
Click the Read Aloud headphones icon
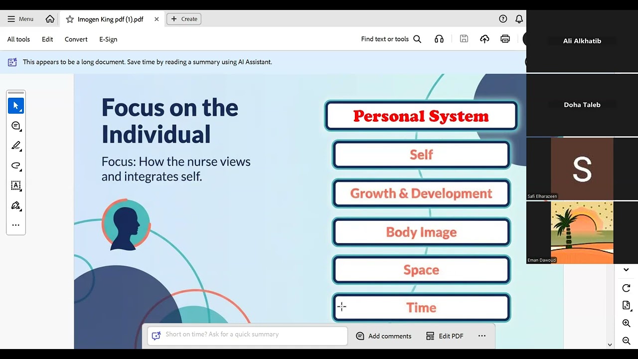pyautogui.click(x=439, y=39)
